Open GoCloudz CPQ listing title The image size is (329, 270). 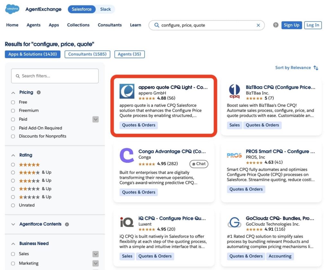point(280,218)
